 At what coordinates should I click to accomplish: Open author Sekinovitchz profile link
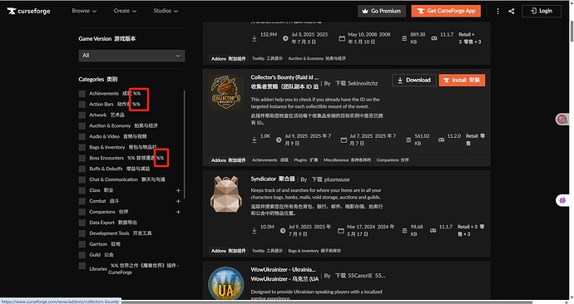point(363,84)
